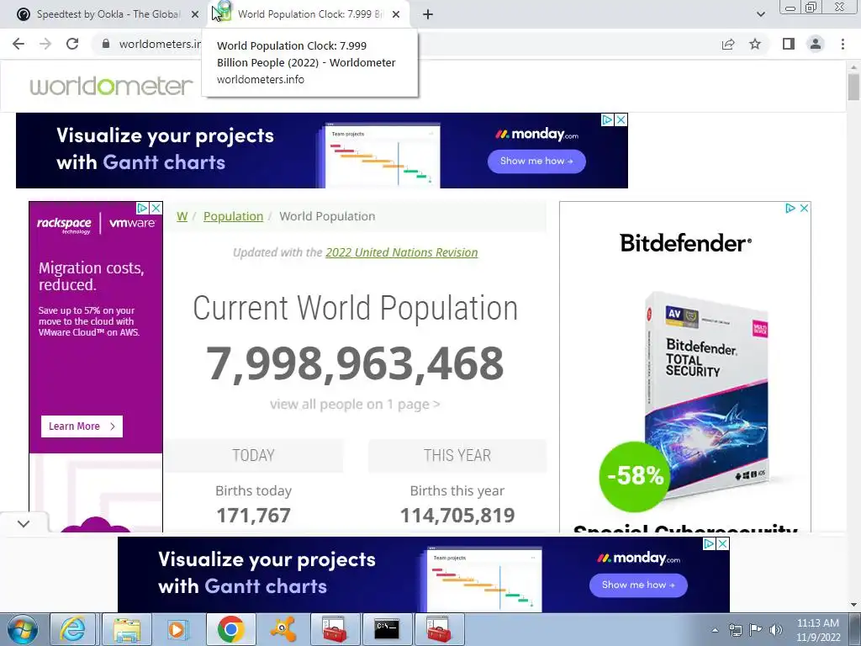861x646 pixels.
Task: Collapse the bottom anchor ad chevron
Action: (x=24, y=523)
